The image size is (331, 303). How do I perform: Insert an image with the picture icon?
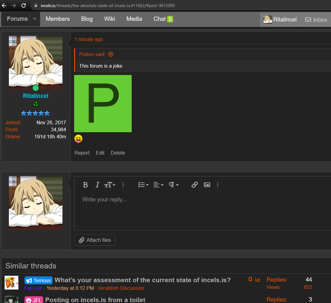point(207,185)
